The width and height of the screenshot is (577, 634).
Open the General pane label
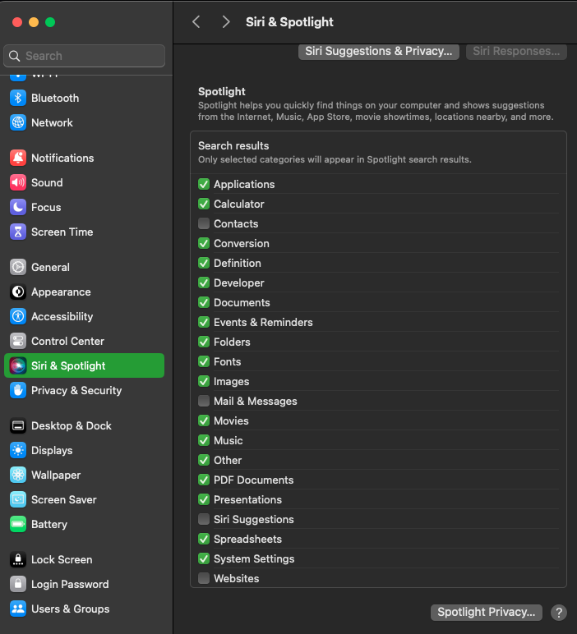pyautogui.click(x=50, y=267)
